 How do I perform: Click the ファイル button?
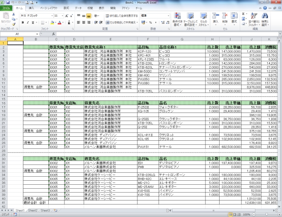pos(7,8)
